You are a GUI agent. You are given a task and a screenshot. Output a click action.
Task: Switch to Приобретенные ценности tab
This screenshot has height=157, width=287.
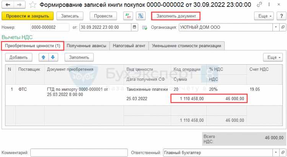tap(33, 46)
